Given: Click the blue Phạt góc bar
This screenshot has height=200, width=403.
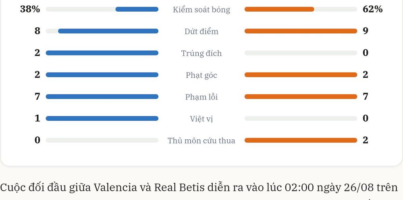Looking at the screenshot, I should tap(102, 75).
